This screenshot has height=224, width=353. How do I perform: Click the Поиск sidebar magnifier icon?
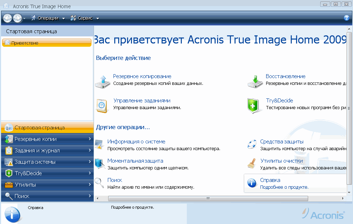(9, 196)
